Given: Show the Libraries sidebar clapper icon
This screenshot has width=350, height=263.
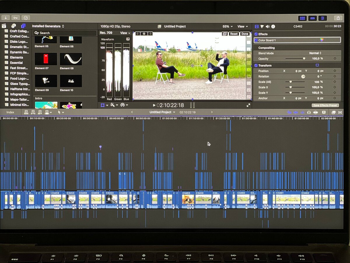Looking at the screenshot, I should pos(4,26).
